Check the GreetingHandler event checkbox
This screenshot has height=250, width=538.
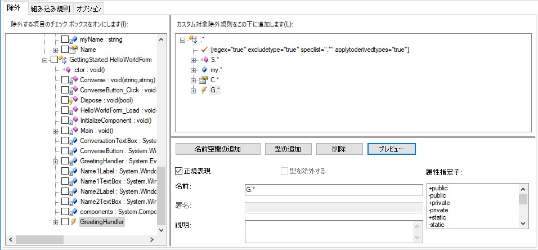pyautogui.click(x=65, y=222)
